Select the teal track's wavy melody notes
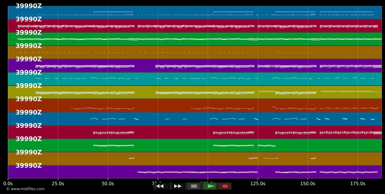Image resolution: width=385 pixels, height=194 pixels. [195, 79]
